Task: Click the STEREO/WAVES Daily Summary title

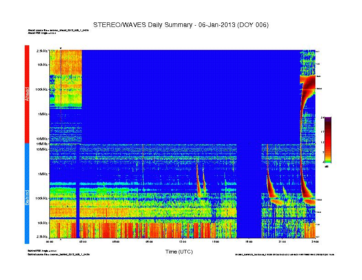Action: point(181,25)
